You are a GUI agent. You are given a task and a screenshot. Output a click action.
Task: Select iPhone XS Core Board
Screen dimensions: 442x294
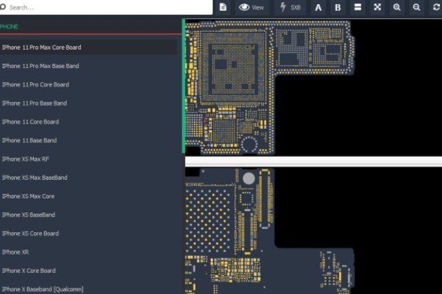31,233
